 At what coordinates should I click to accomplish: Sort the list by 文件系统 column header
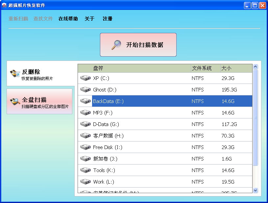pos(205,68)
